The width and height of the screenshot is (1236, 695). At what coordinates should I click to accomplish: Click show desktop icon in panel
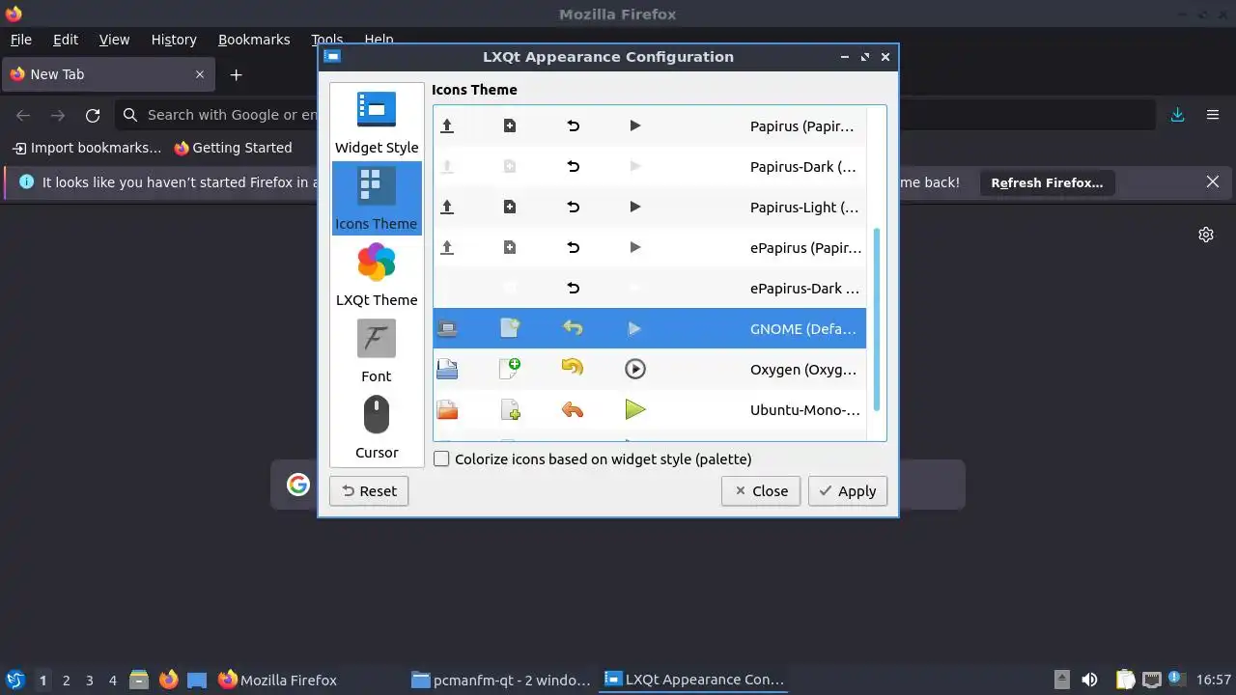click(197, 680)
